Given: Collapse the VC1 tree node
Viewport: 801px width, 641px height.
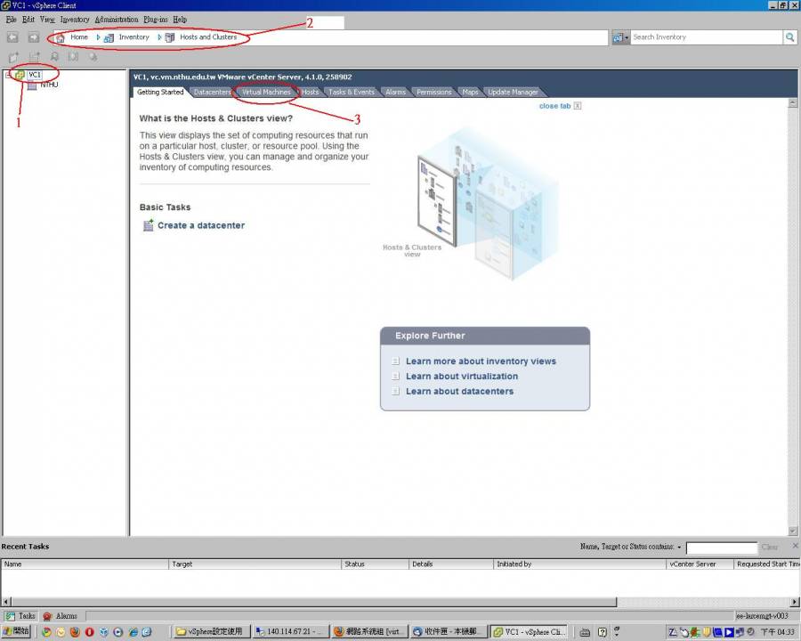Looking at the screenshot, I should click(7, 75).
